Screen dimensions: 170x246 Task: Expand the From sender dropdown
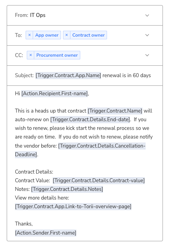pyautogui.click(x=147, y=15)
